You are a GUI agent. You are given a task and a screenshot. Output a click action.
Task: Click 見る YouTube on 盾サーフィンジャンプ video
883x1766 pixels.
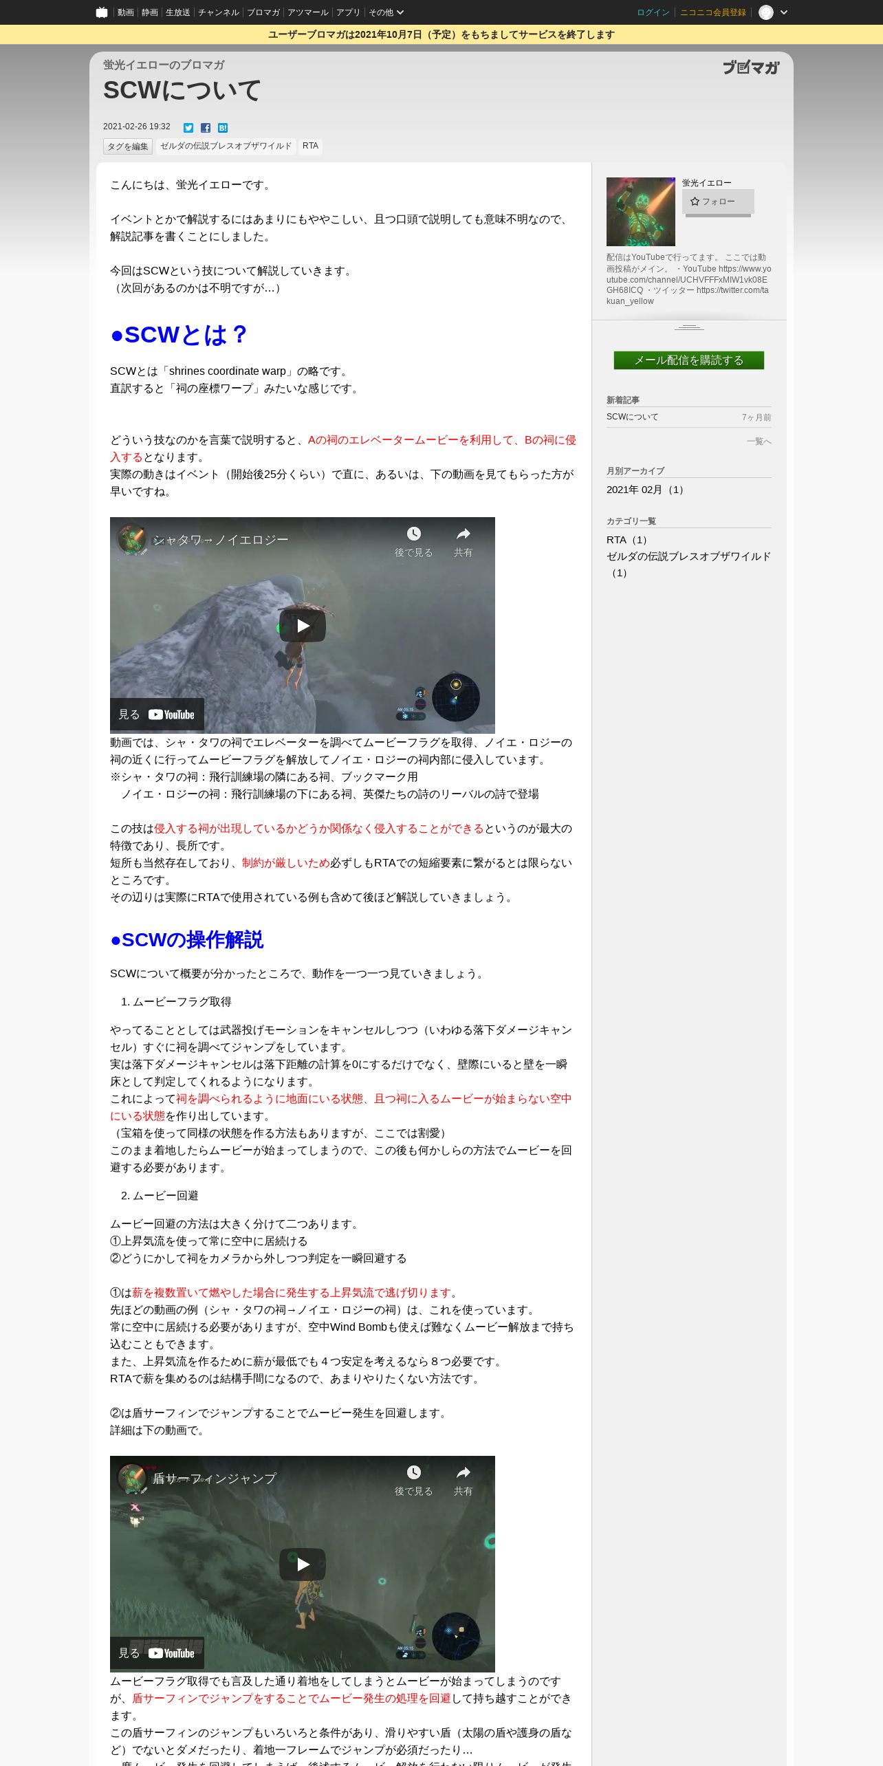(157, 1653)
